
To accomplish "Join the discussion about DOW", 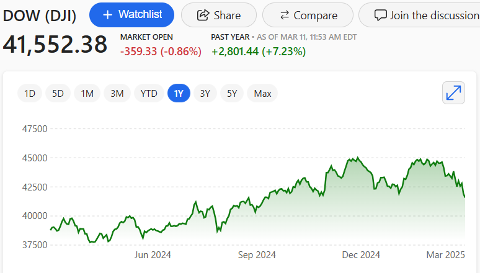I will tap(428, 15).
